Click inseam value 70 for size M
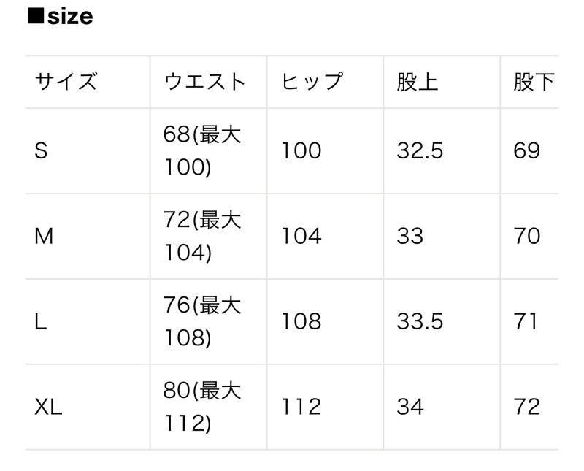The image size is (584, 471). coord(526,237)
